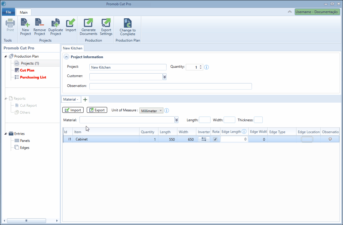Viewport: 343px width, 225px height.
Task: Collapse the Project Information section
Action: click(66, 57)
